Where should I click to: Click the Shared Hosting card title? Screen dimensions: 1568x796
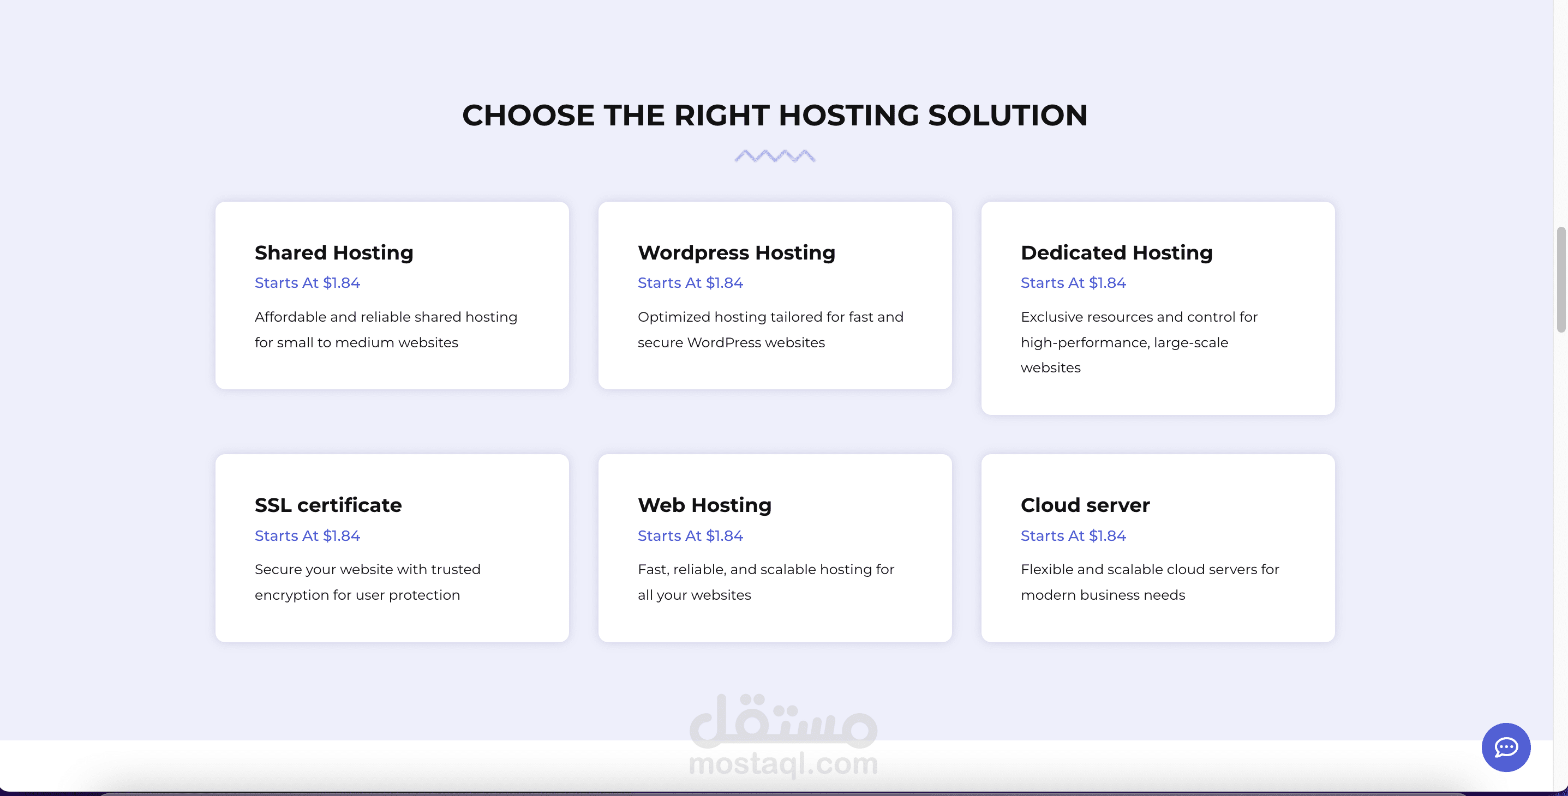pos(333,252)
